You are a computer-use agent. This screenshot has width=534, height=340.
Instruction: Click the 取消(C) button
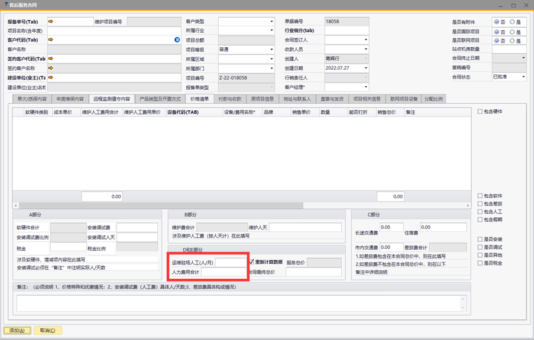[x=47, y=331]
